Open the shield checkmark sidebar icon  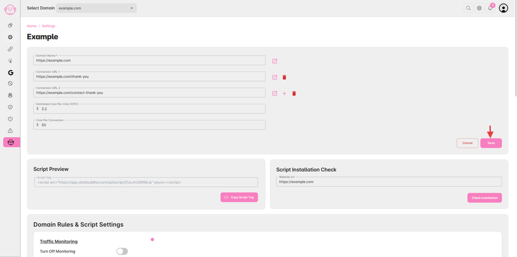pyautogui.click(x=10, y=107)
